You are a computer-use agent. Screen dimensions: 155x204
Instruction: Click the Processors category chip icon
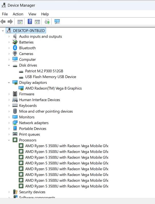[x=15, y=140]
